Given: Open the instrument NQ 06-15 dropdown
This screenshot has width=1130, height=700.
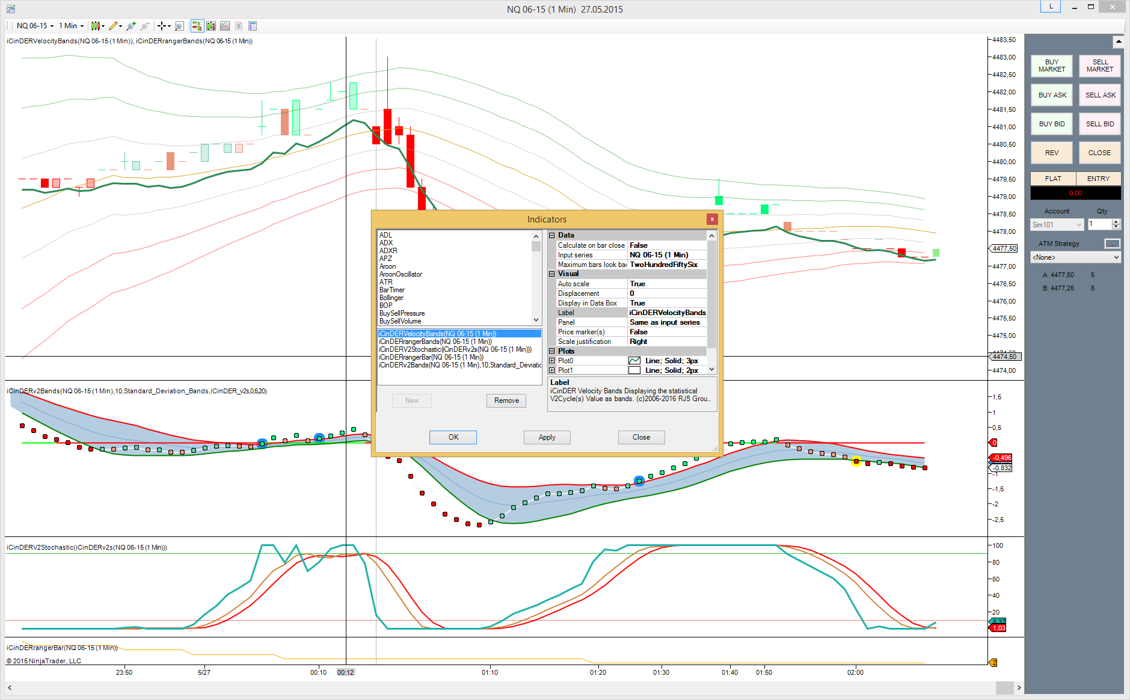Looking at the screenshot, I should [35, 26].
